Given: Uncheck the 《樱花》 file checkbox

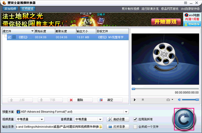Looking at the screenshot, I should coord(9,37).
